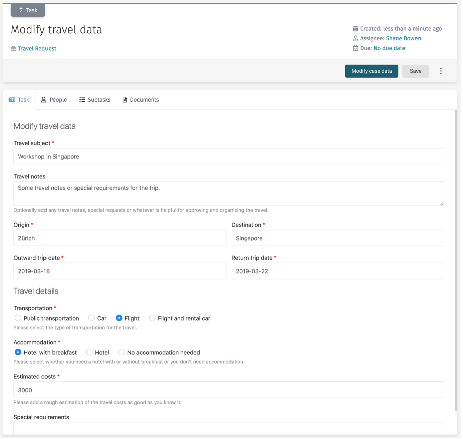463x439 pixels.
Task: Select No accommodation needed
Action: (x=121, y=352)
